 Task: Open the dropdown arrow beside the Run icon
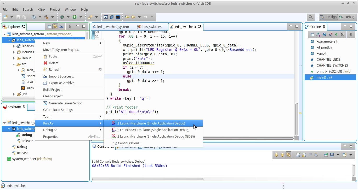pos(81,17)
